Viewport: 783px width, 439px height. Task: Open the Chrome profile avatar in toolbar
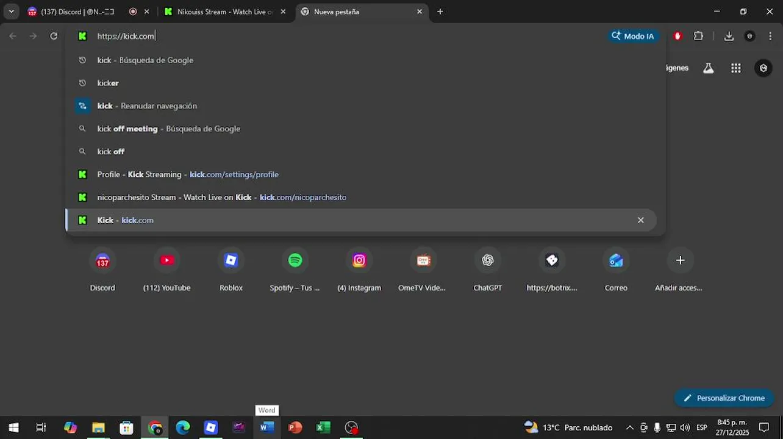[750, 36]
